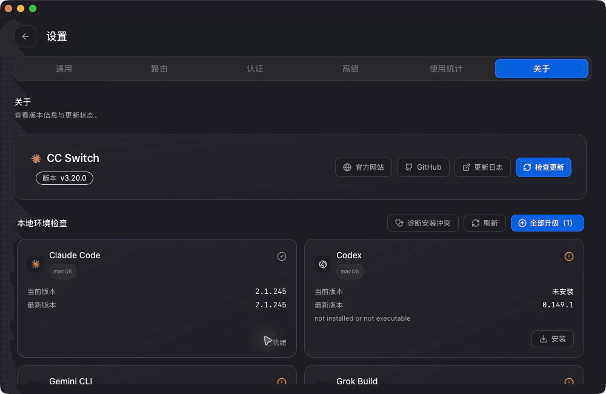Screen dimensions: 606x394
Task: Click the globe icon in 官方网站
Action: [347, 167]
